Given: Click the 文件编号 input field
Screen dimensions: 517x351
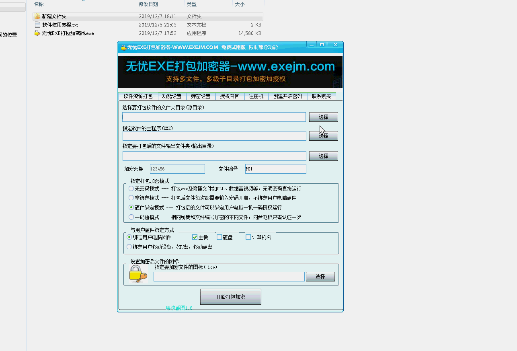Looking at the screenshot, I should coord(275,169).
